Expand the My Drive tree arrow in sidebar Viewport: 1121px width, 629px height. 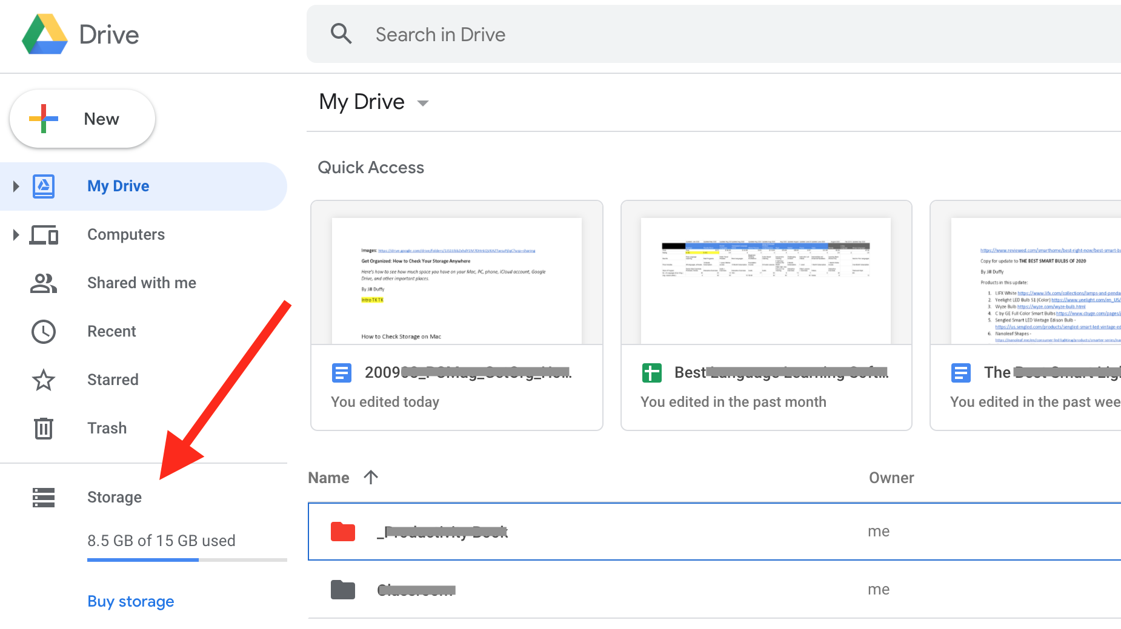16,186
